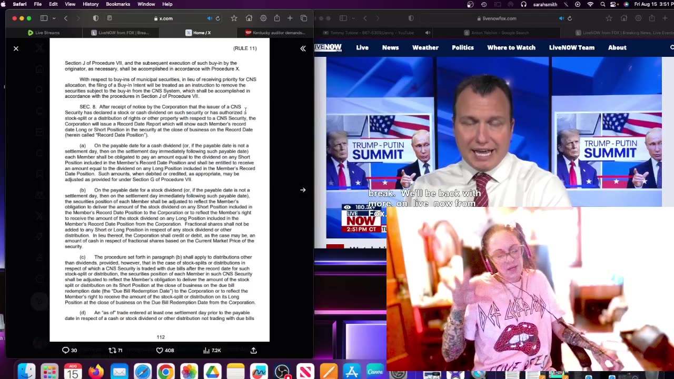Open the privacy shield report icon

(x=95, y=18)
